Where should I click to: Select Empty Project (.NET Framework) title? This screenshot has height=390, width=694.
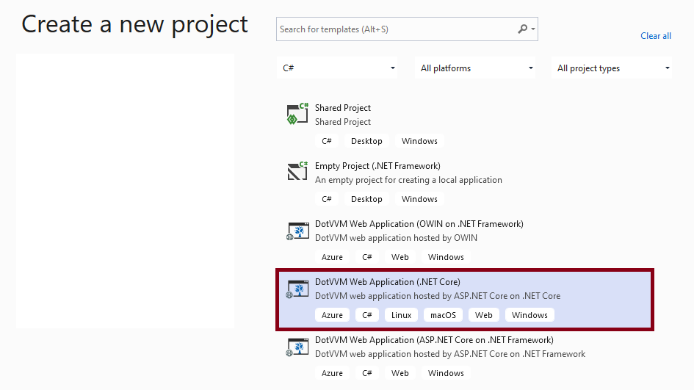click(x=377, y=166)
